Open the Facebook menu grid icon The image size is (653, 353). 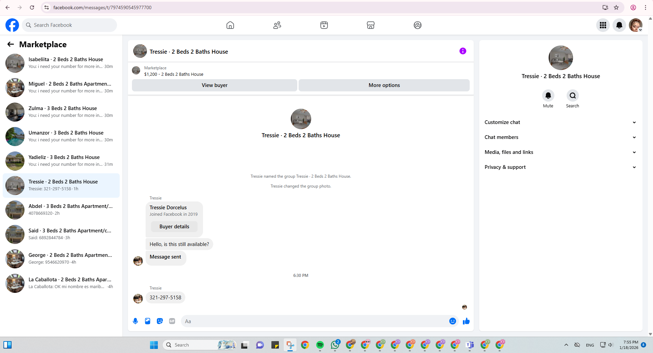tap(603, 25)
